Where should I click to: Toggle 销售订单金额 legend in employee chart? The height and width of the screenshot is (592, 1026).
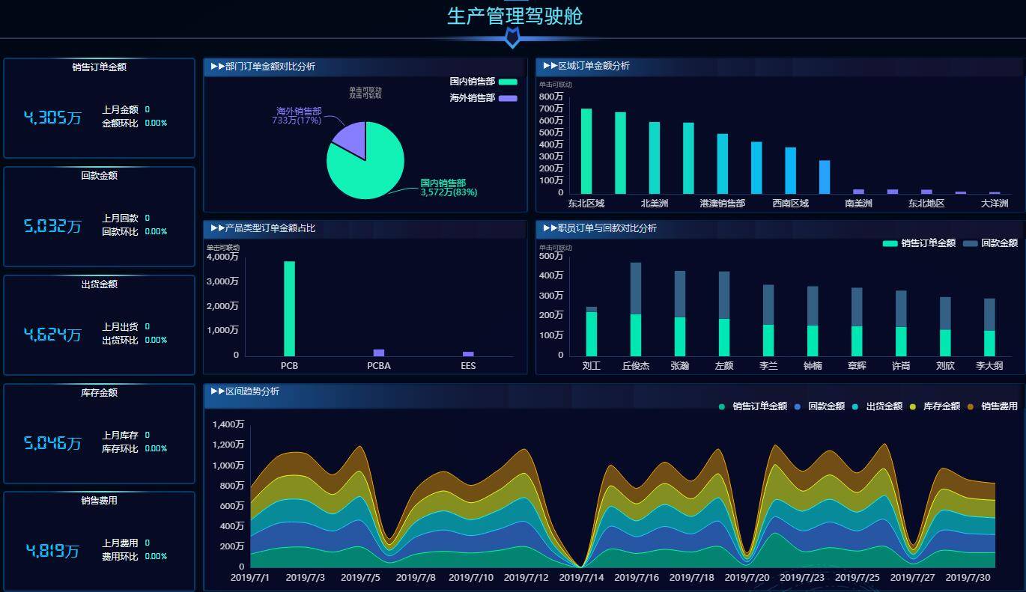[890, 243]
